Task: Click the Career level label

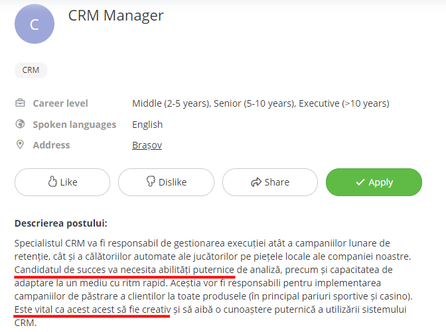Action: tap(60, 103)
